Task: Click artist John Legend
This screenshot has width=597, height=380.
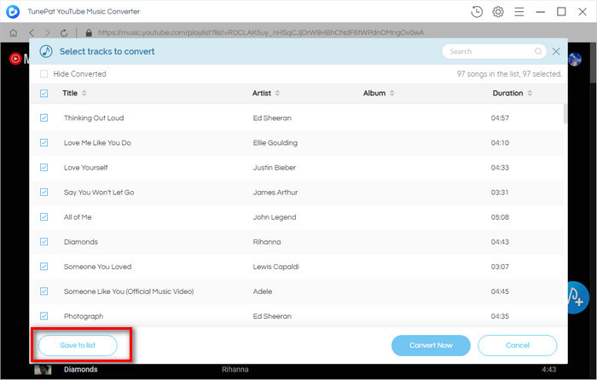Action: 274,217
